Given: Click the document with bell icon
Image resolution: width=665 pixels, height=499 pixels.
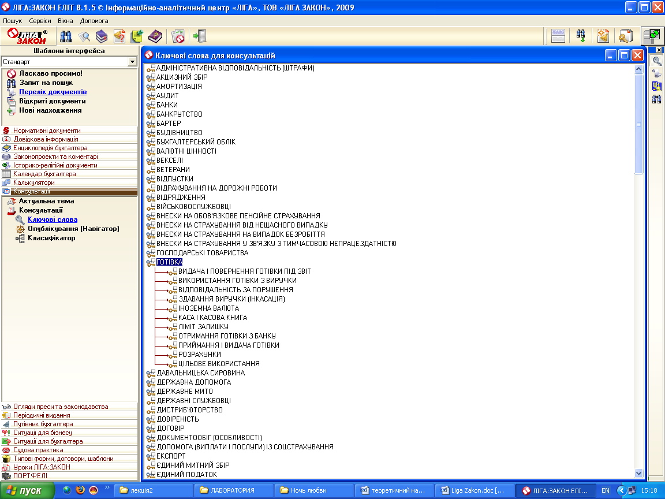Looking at the screenshot, I should (x=603, y=36).
